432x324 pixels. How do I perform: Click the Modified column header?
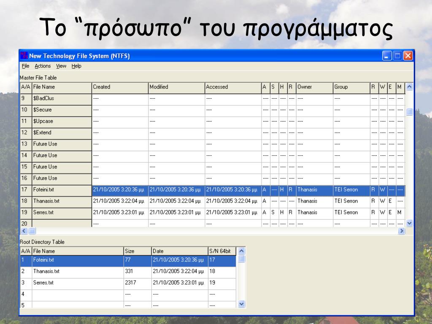pos(176,88)
